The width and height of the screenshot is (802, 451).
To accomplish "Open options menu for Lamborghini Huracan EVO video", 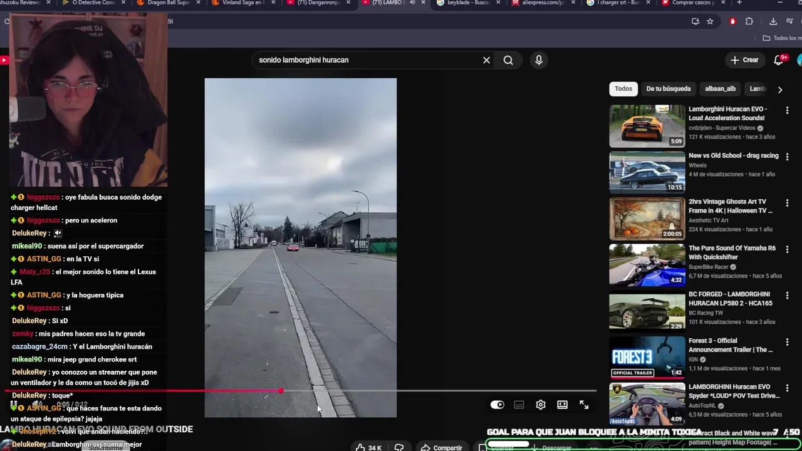I will tap(788, 110).
